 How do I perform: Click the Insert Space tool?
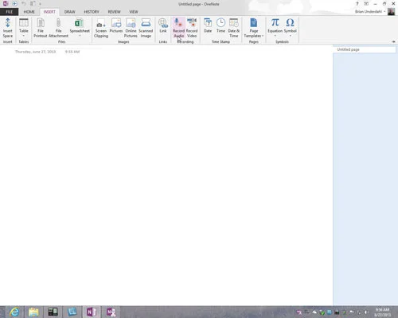point(8,28)
